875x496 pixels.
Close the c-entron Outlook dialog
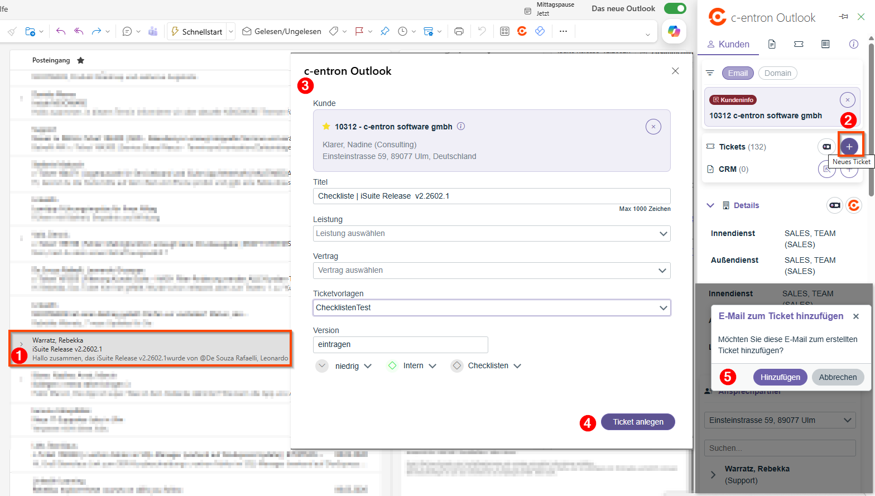(x=675, y=71)
